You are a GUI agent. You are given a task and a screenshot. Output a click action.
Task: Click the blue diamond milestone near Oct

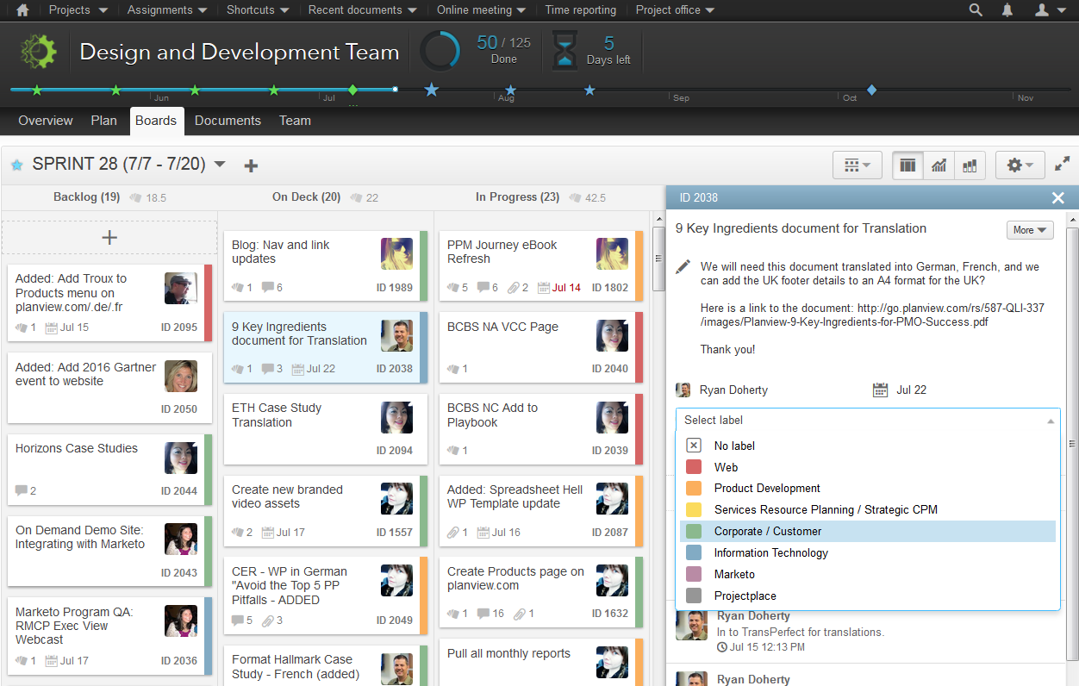point(871,90)
